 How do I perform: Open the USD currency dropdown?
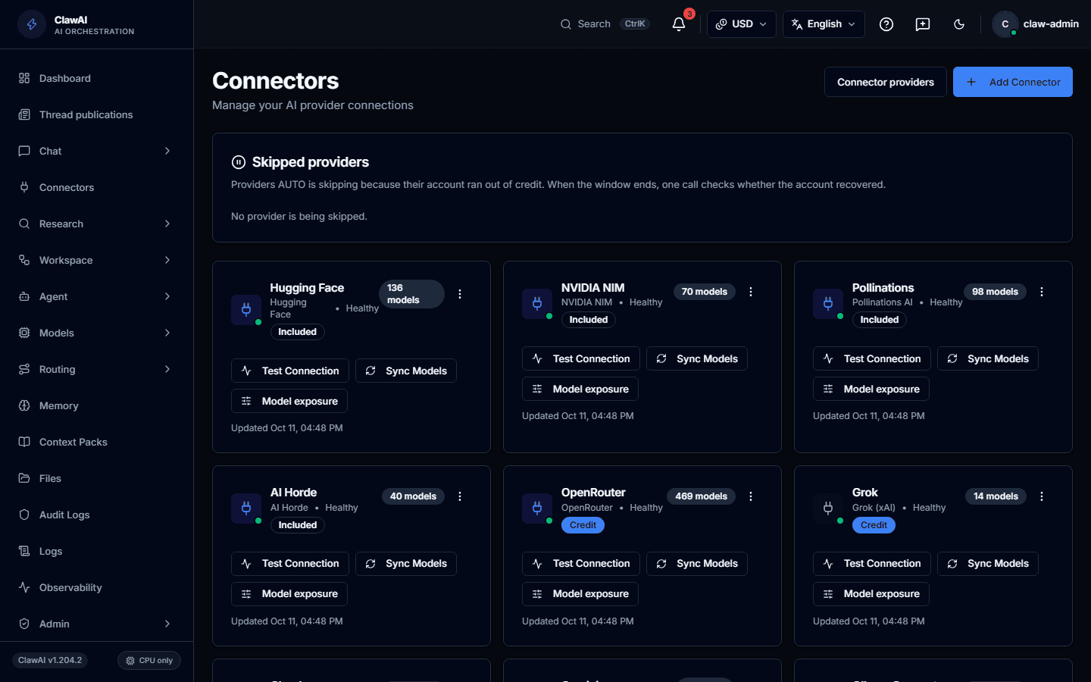741,24
